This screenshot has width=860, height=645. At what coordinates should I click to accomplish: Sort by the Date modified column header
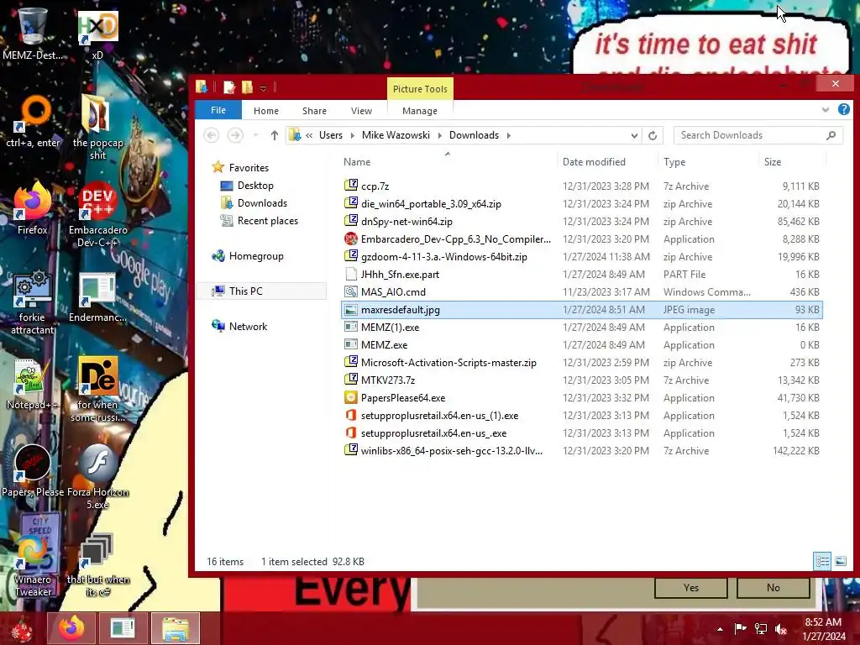(x=606, y=162)
